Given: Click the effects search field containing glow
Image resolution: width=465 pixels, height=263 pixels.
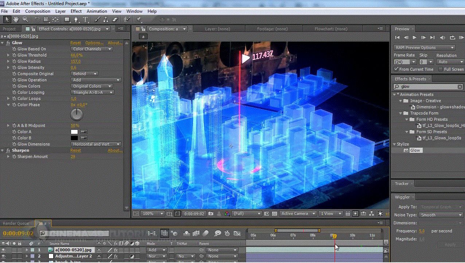Looking at the screenshot, I should [428, 87].
